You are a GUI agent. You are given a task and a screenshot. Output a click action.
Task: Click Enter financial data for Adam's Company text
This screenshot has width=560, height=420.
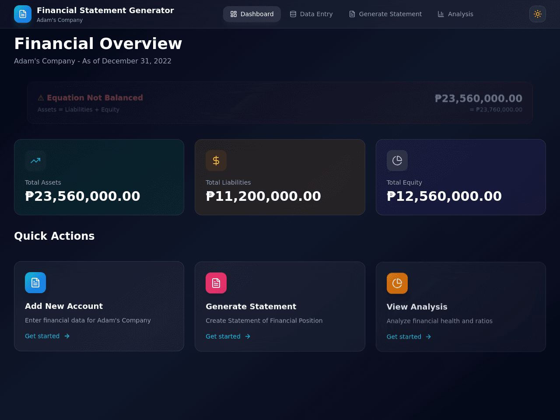[88, 320]
